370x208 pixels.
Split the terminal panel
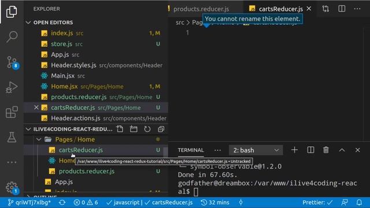click(310, 150)
